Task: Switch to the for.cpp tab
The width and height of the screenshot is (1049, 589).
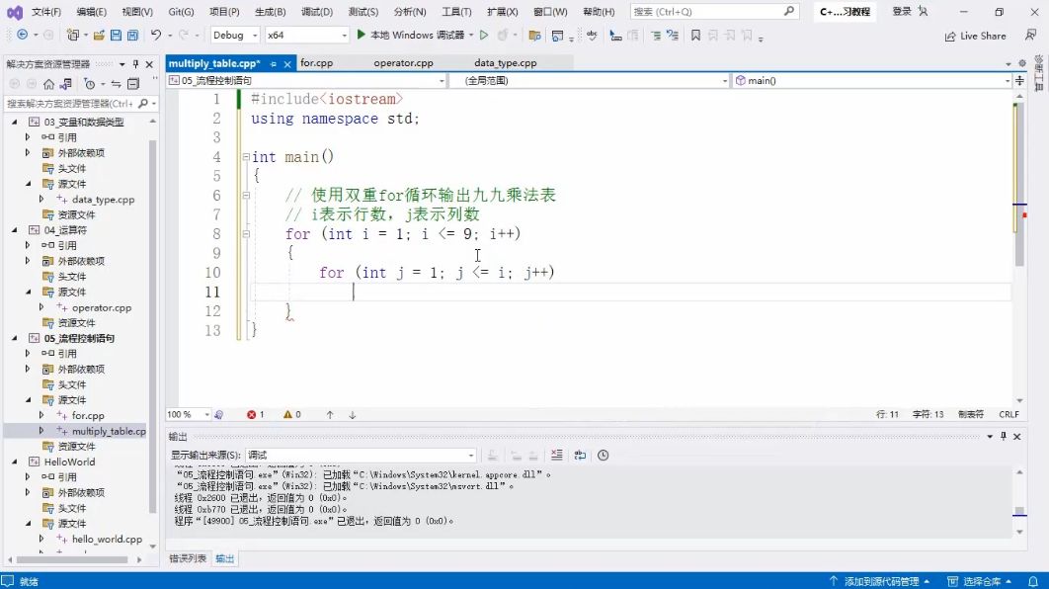Action: click(x=316, y=63)
